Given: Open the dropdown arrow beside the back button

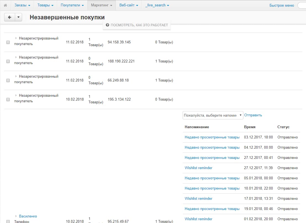Looking at the screenshot, I should [x=18, y=17].
